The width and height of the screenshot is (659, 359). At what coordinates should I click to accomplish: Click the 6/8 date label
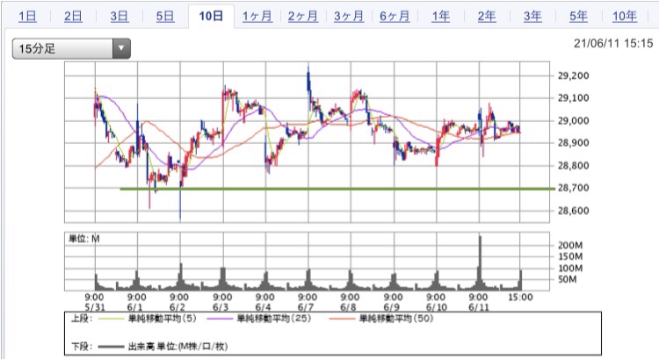(349, 307)
